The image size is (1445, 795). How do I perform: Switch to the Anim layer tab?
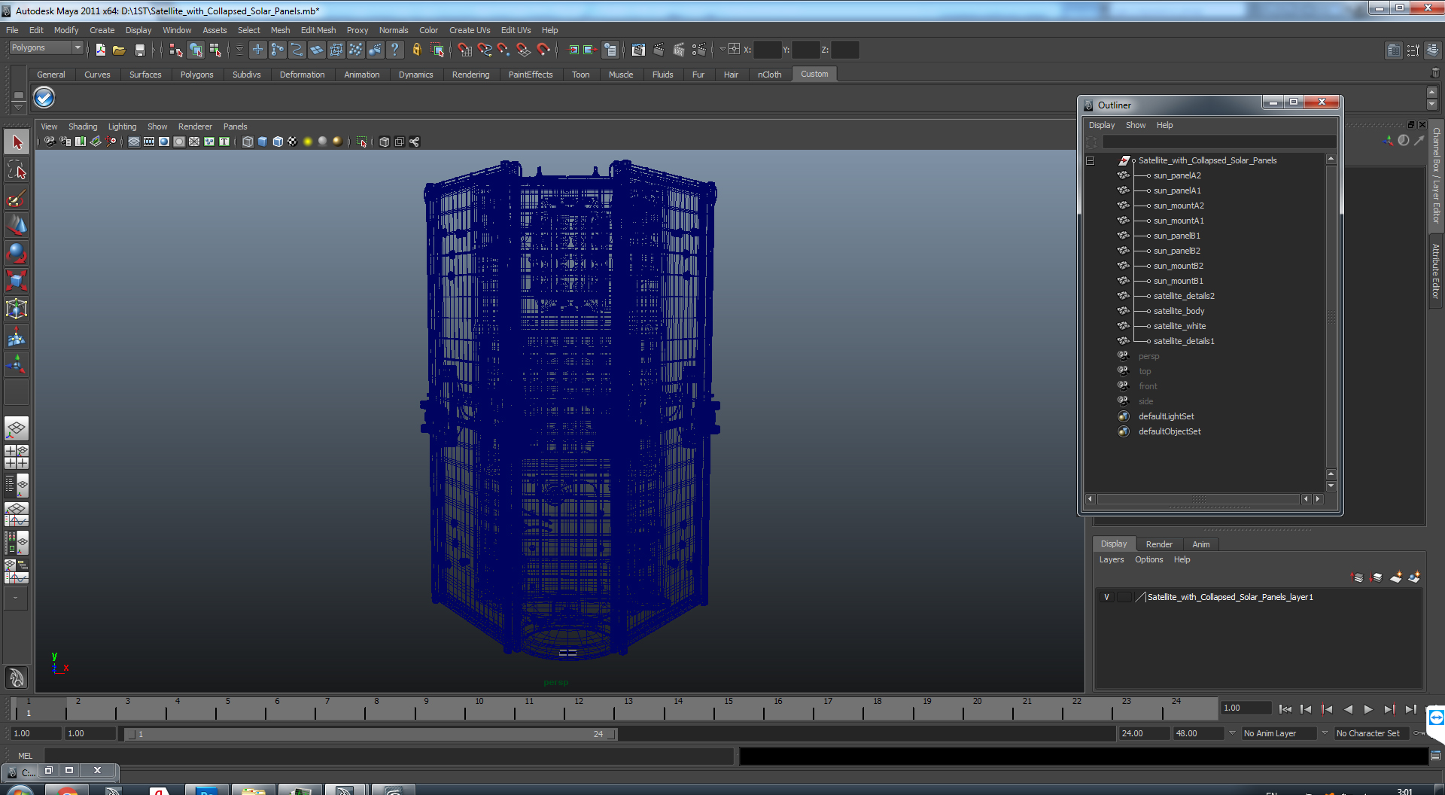click(x=1201, y=544)
